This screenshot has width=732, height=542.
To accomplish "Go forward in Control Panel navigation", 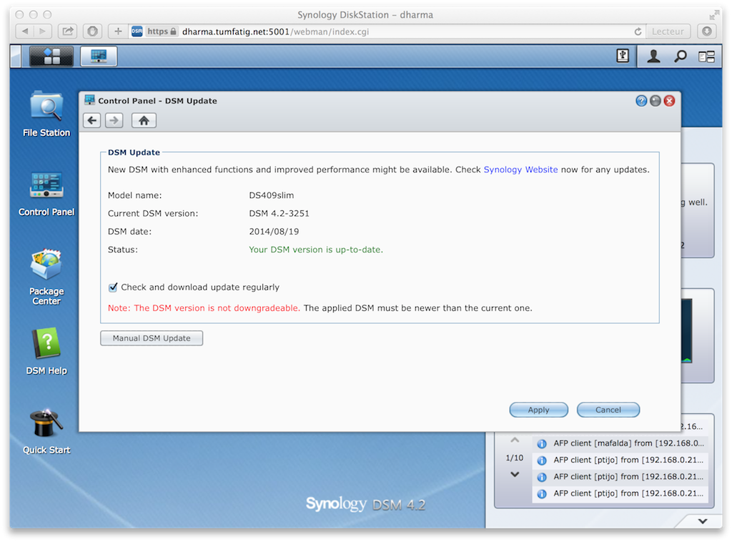I will pos(114,120).
